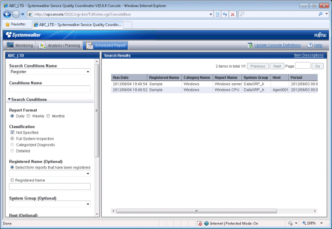Open the Item Descriptions link

[x=309, y=55]
